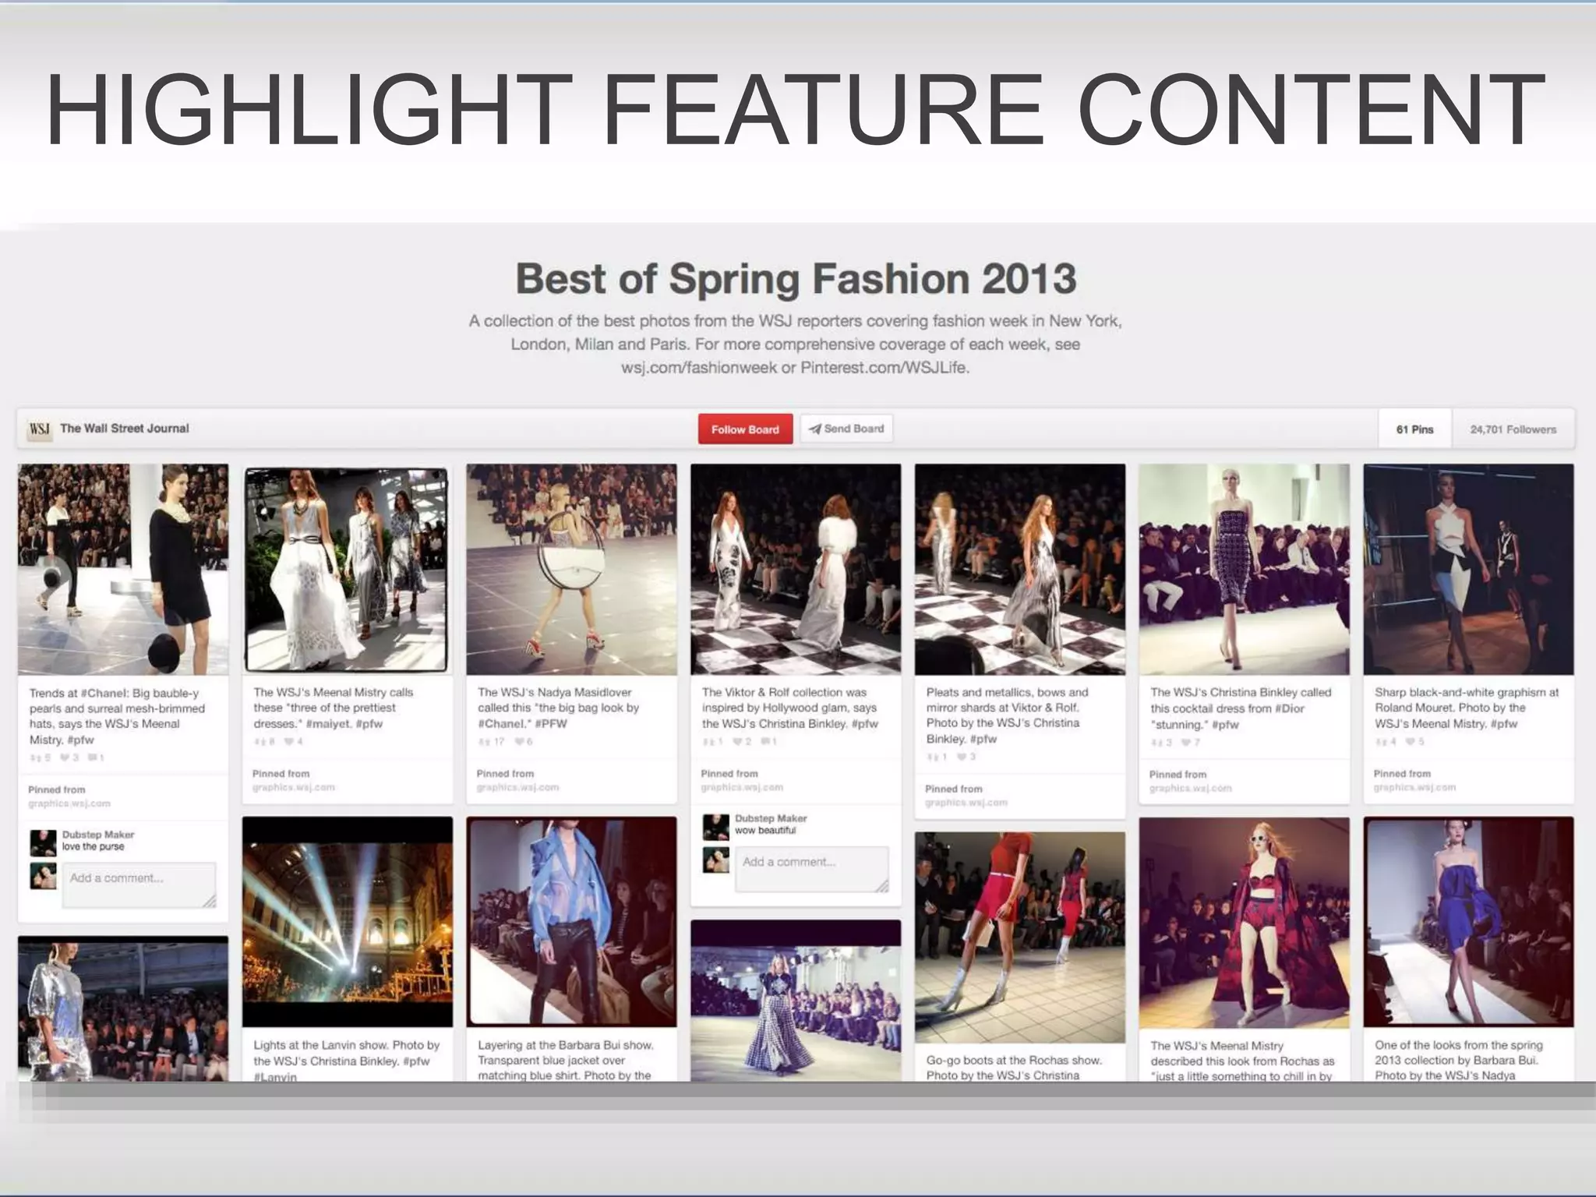This screenshot has height=1197, width=1596.
Task: Open the Roland Mouret black-and-white graphism photo
Action: coord(1468,570)
